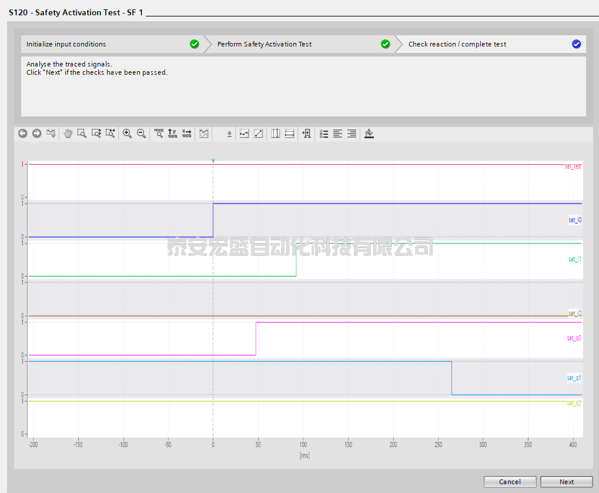Click the scale Y to 100% icon
The width and height of the screenshot is (599, 493).
click(x=172, y=134)
